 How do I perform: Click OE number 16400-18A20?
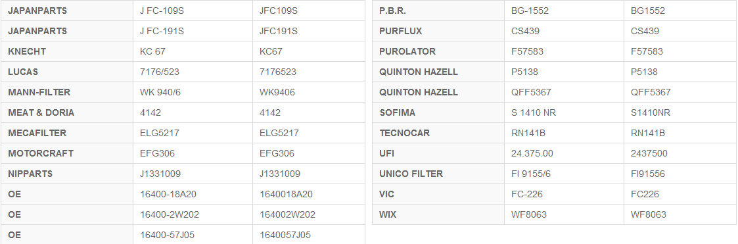point(167,194)
